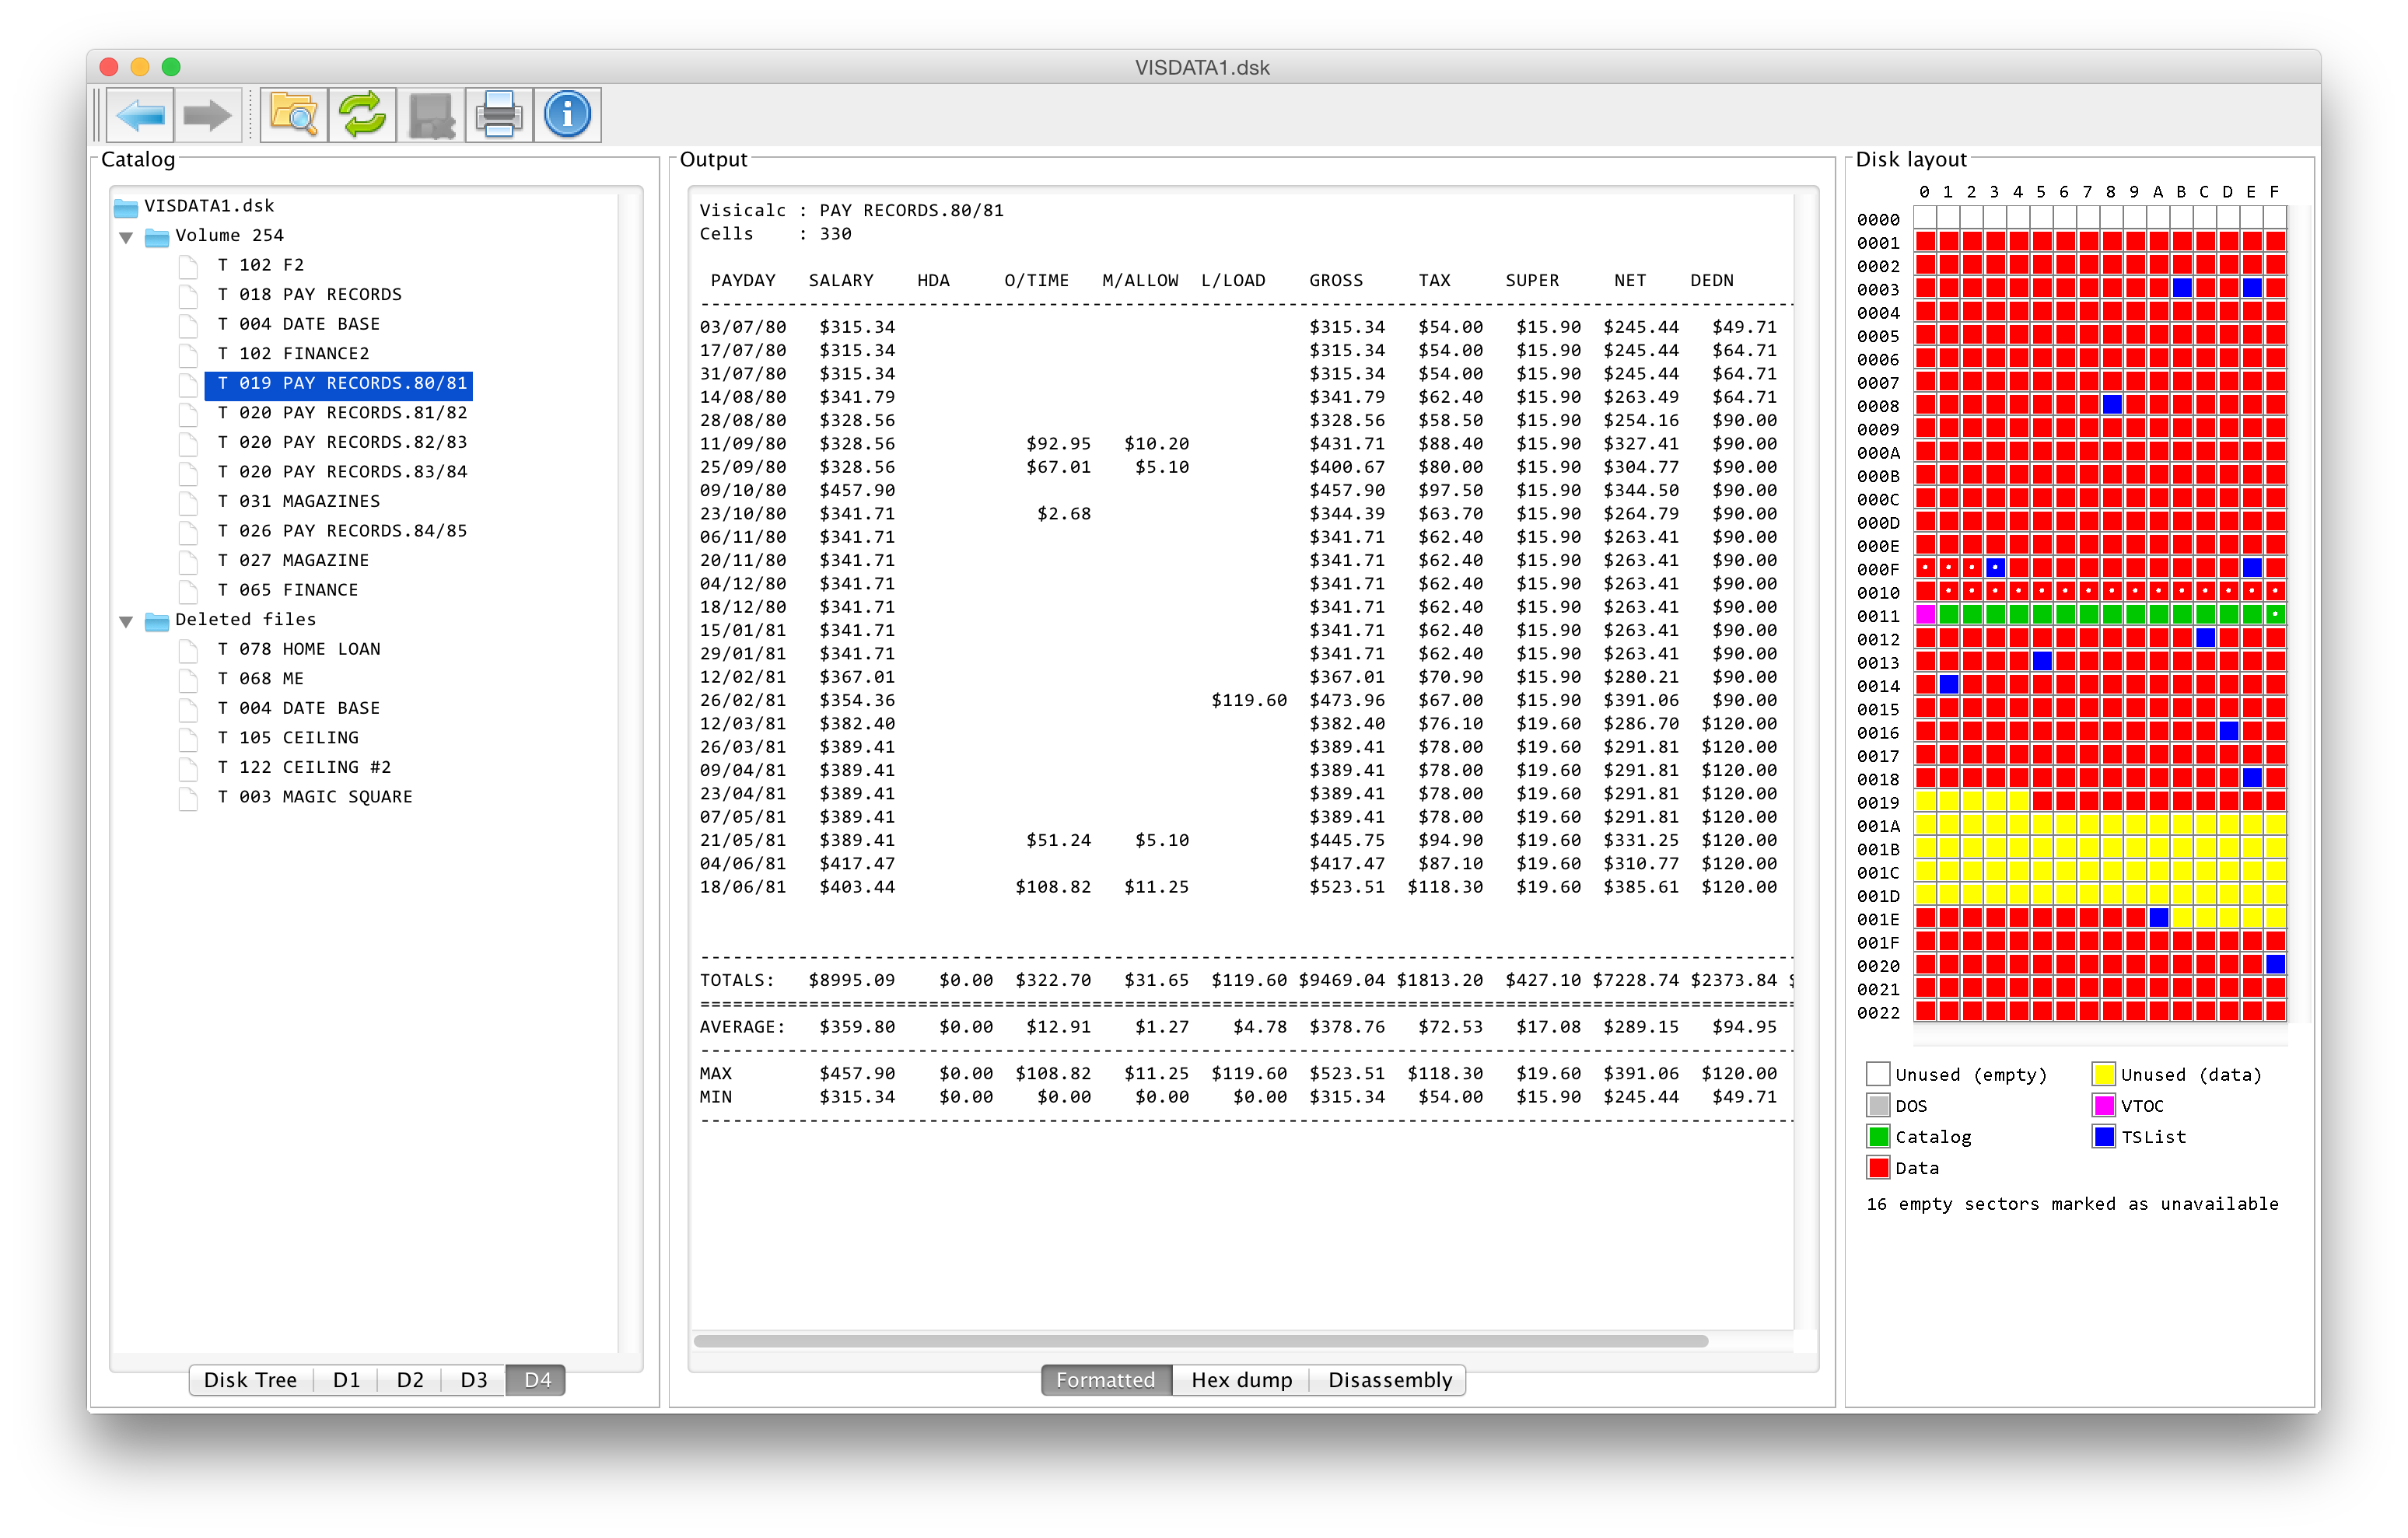Select deleted file CEILING #2
This screenshot has width=2408, height=1538.
pyautogui.click(x=304, y=767)
